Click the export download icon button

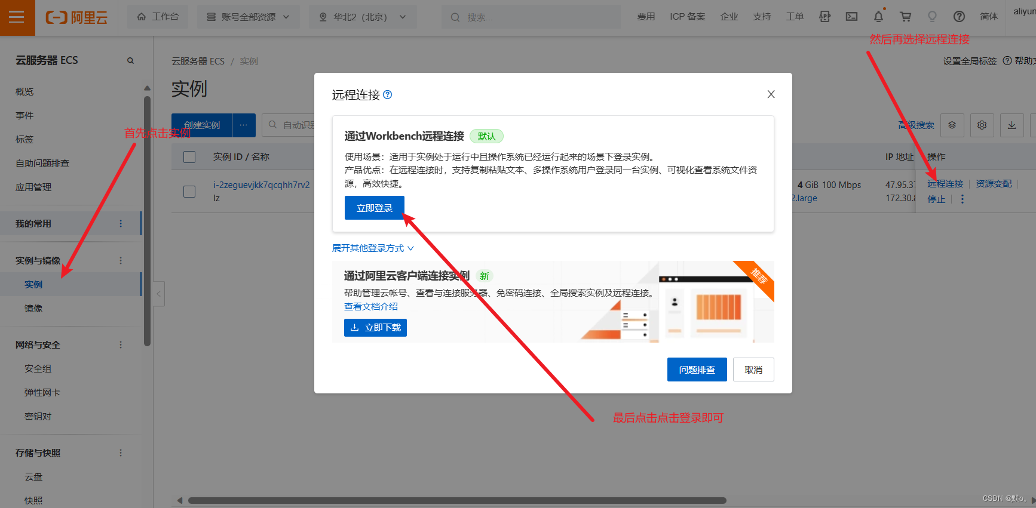point(1012,125)
